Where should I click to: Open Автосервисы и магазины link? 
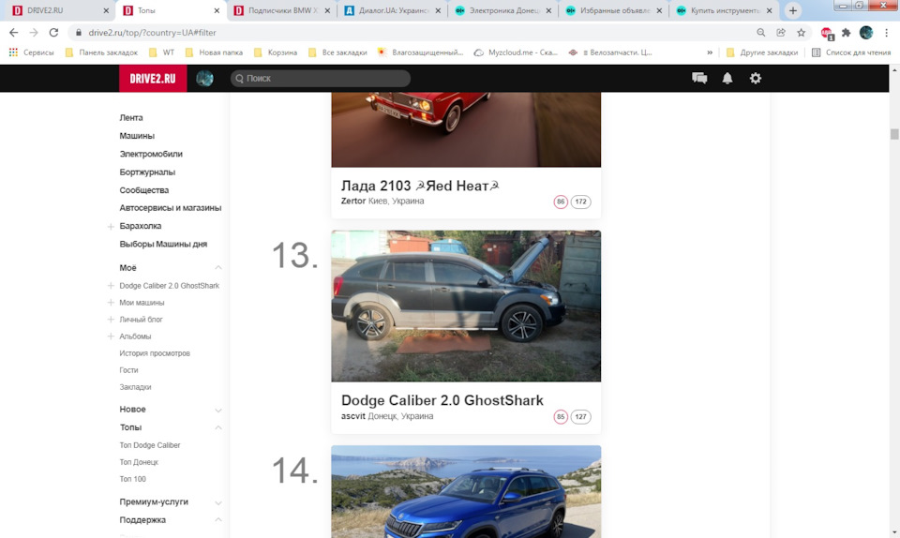pos(171,208)
